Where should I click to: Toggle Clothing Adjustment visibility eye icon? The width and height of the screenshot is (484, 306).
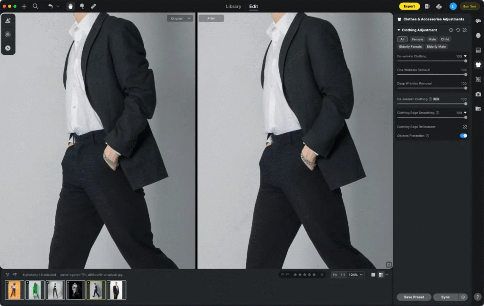(x=451, y=30)
